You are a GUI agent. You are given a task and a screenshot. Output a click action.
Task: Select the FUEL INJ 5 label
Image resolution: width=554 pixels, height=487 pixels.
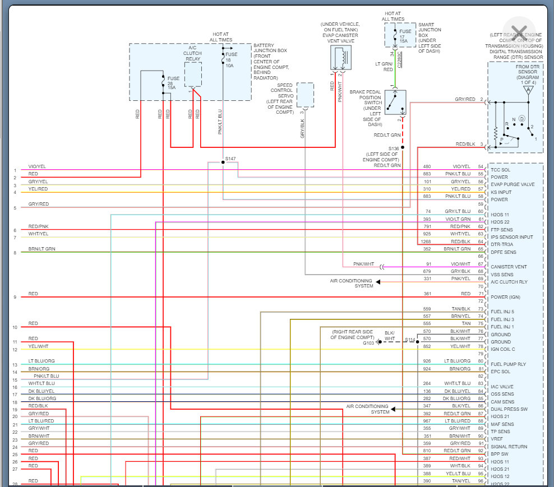tap(502, 312)
